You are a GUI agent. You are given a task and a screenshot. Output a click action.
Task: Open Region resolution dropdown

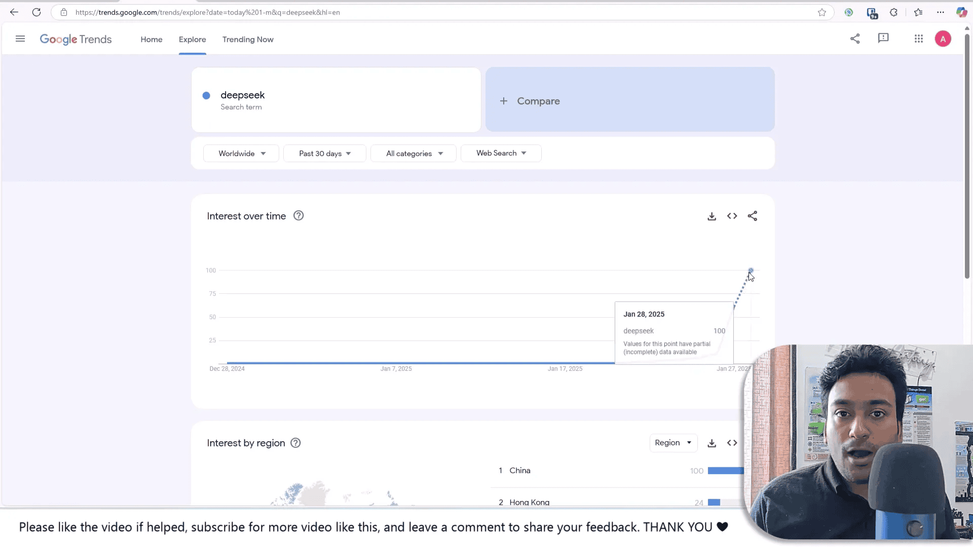click(673, 443)
